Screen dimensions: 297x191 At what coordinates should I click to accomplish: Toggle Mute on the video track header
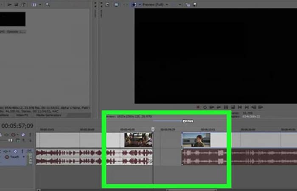click(x=23, y=135)
